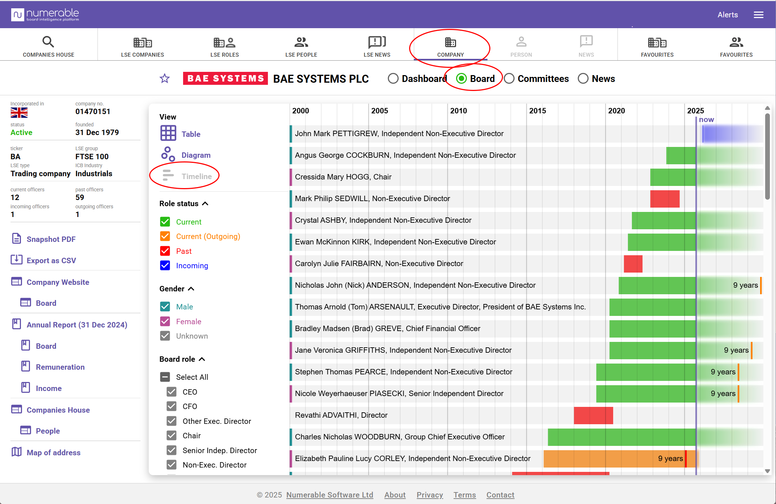Click the Privacy footer link

[x=430, y=495]
